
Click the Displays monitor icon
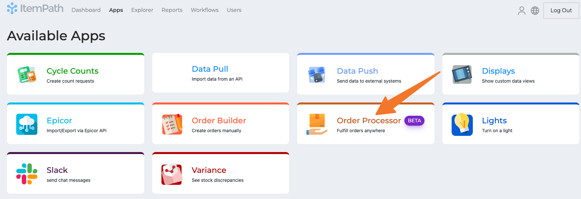[x=462, y=74]
